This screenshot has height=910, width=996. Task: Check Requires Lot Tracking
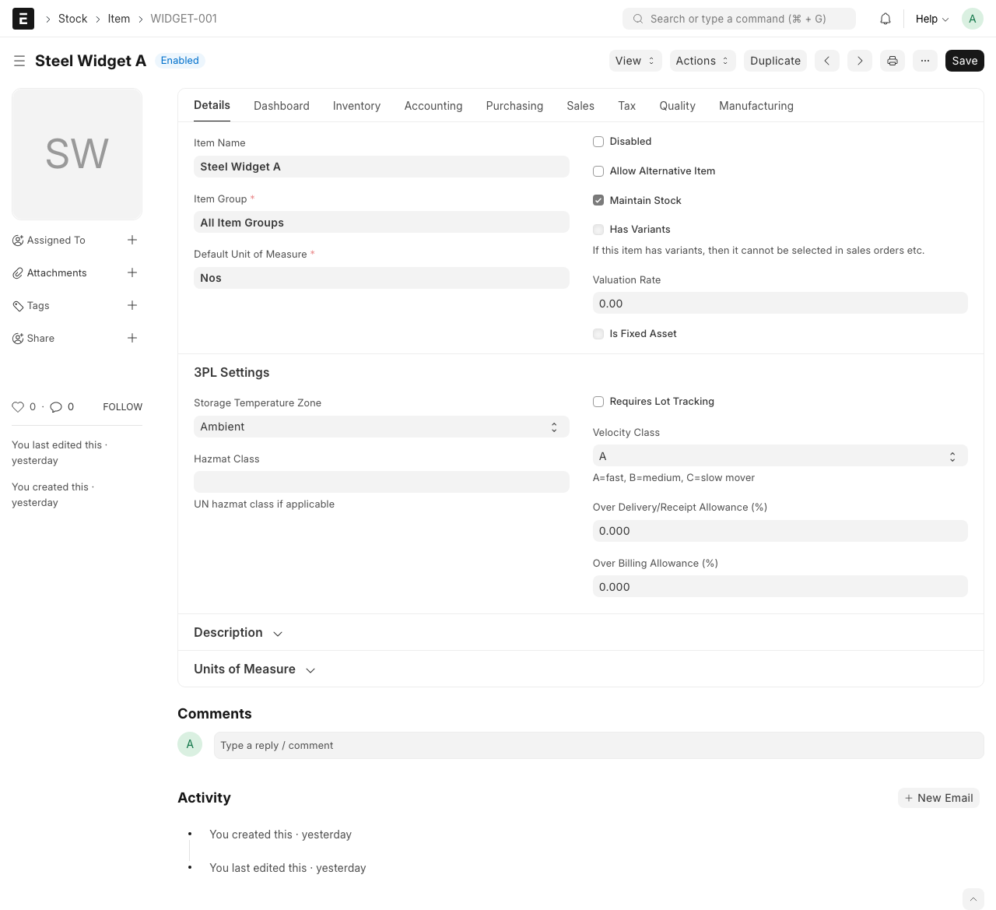pos(598,402)
